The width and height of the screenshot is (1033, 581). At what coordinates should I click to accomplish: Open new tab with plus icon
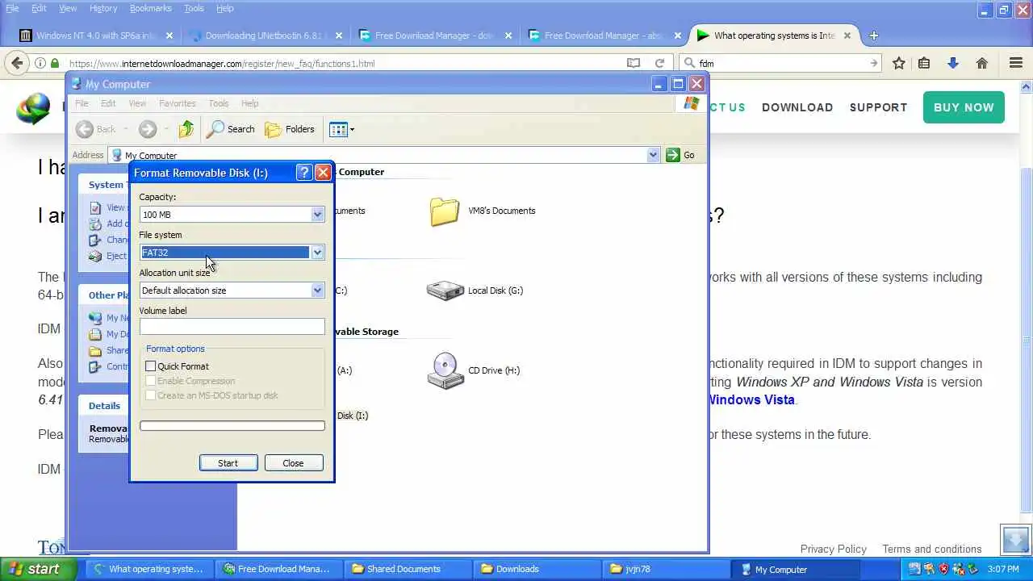coord(874,36)
